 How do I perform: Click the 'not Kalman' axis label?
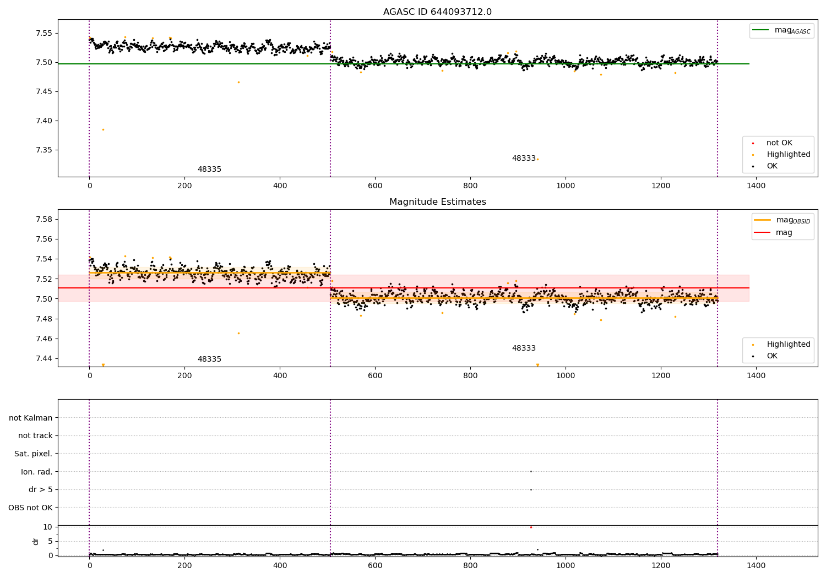tap(31, 418)
